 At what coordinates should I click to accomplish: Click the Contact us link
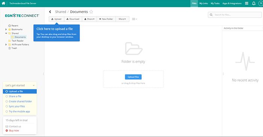(15, 127)
